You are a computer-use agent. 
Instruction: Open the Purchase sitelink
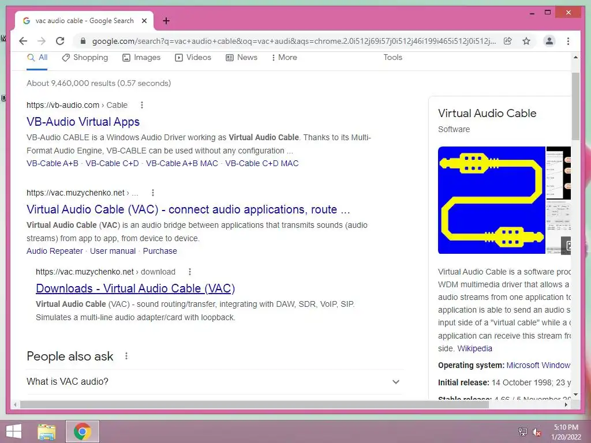click(160, 251)
